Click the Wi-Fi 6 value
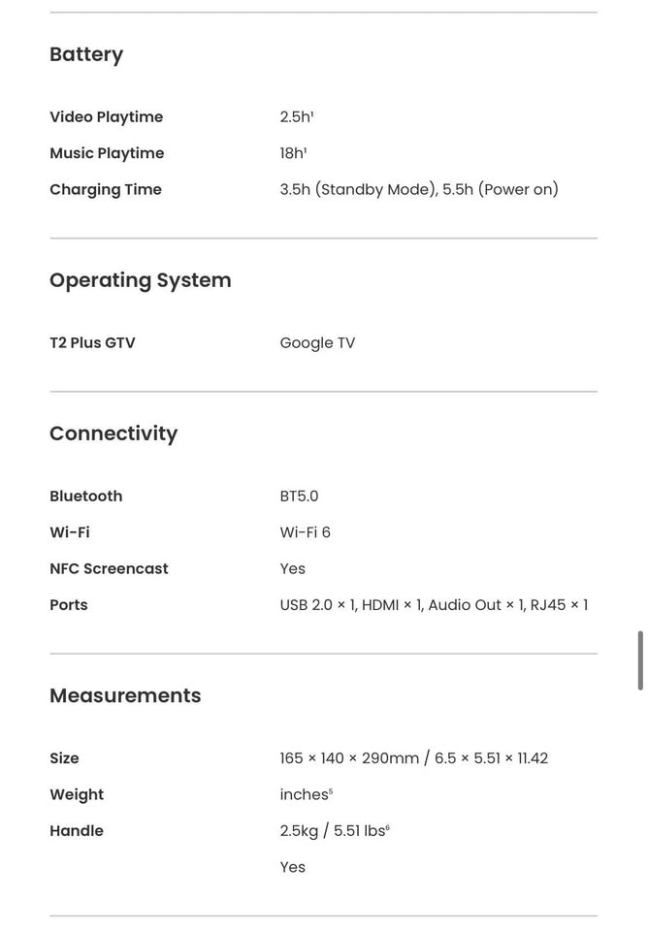The height and width of the screenshot is (931, 648). (x=305, y=532)
